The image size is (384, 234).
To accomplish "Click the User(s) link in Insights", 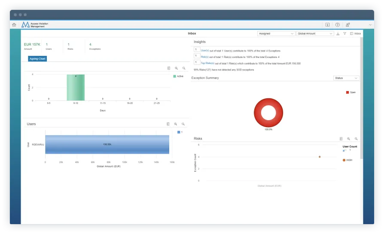I will [x=204, y=50].
